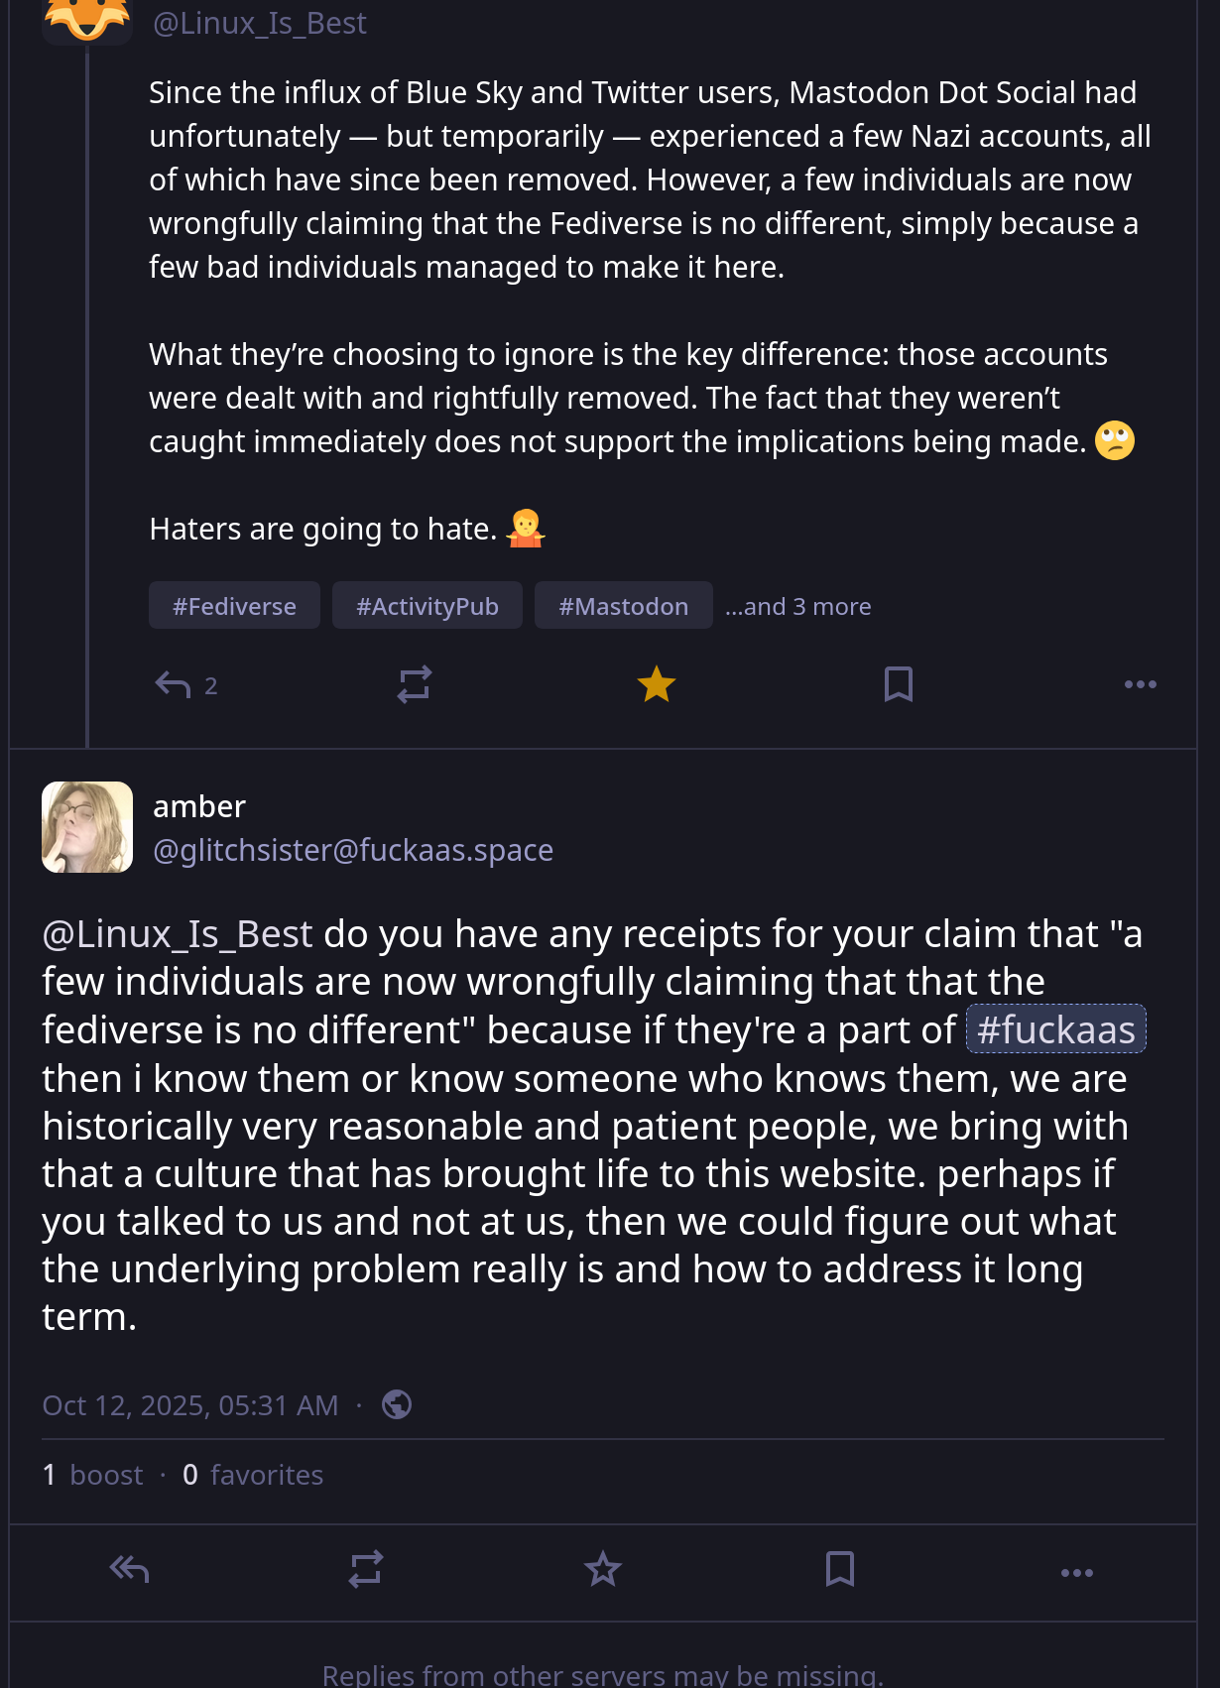Open the #fuckaas hashtag in the reply
This screenshot has width=1220, height=1688.
tap(1056, 1029)
